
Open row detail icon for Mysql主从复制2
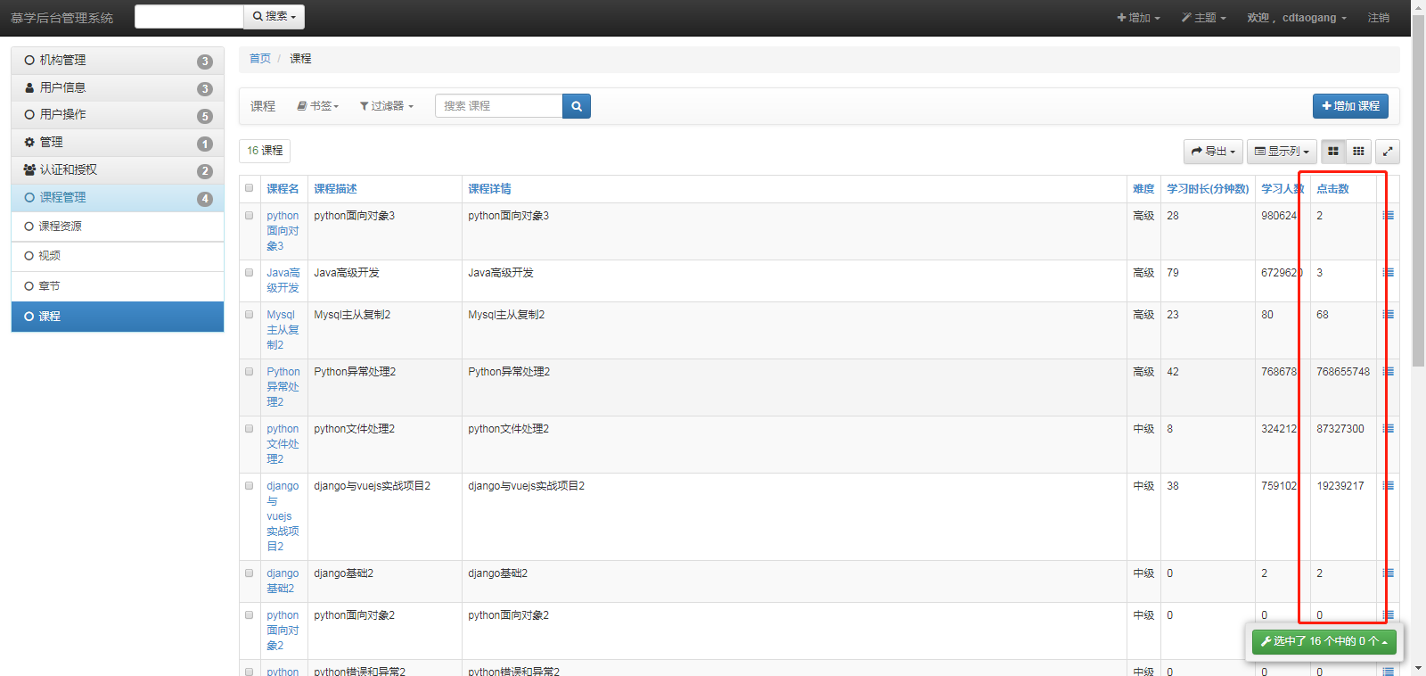coord(1389,315)
